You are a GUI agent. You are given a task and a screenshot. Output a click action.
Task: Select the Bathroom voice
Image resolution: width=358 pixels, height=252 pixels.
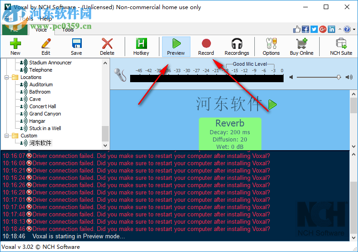pyautogui.click(x=40, y=92)
